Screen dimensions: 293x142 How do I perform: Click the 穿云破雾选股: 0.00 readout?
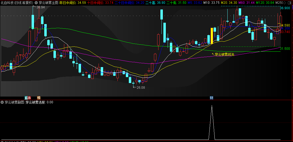[39, 102]
